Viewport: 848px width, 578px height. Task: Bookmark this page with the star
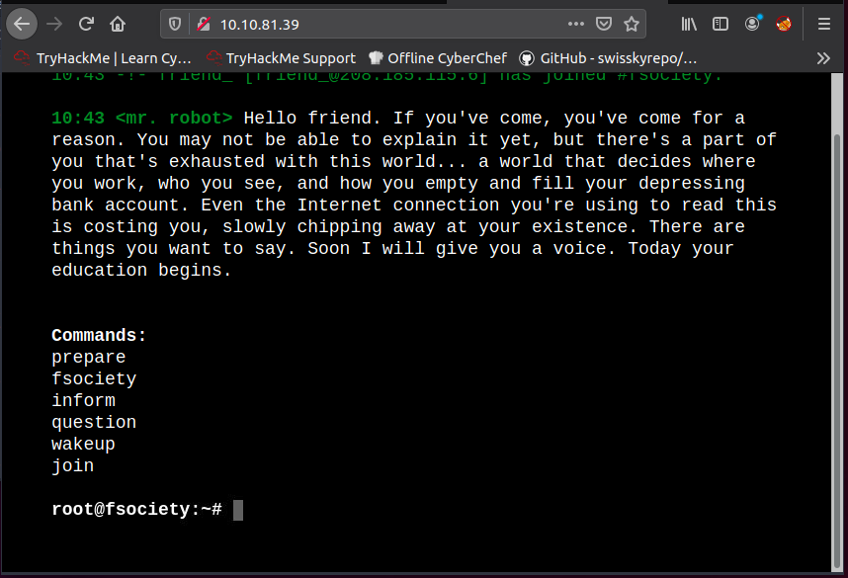click(632, 24)
